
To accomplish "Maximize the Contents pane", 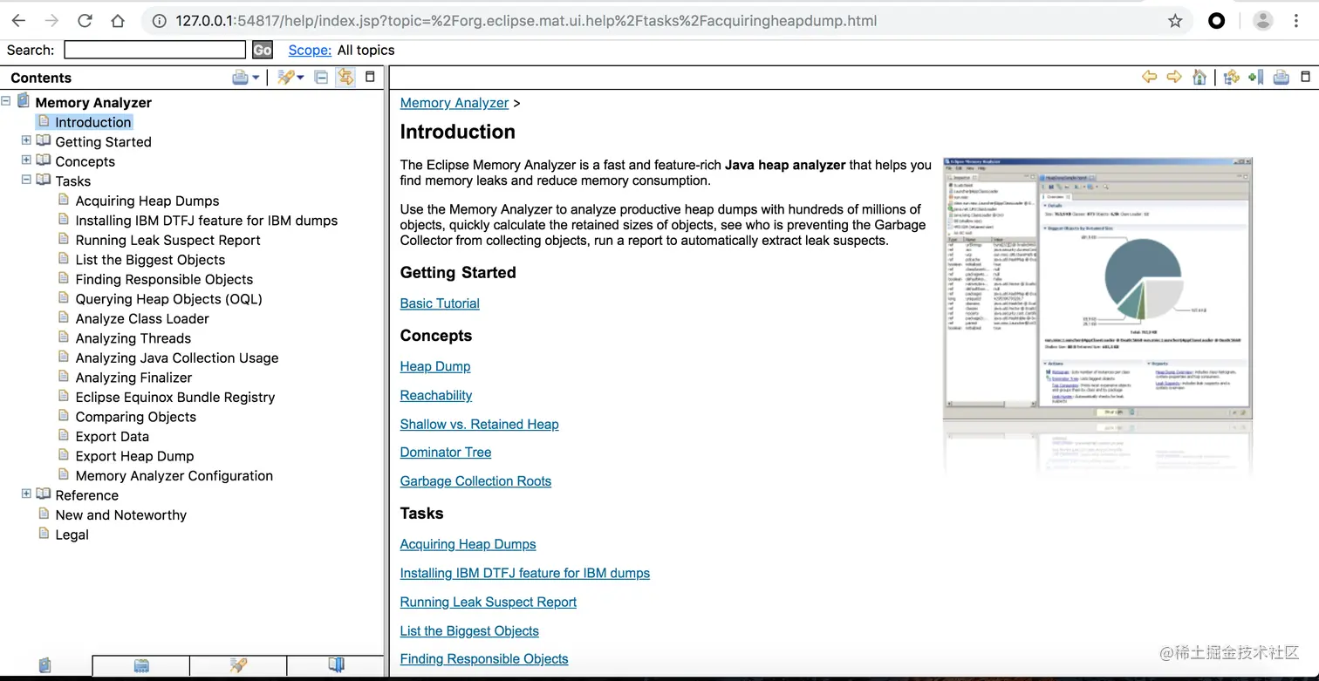I will click(x=370, y=77).
